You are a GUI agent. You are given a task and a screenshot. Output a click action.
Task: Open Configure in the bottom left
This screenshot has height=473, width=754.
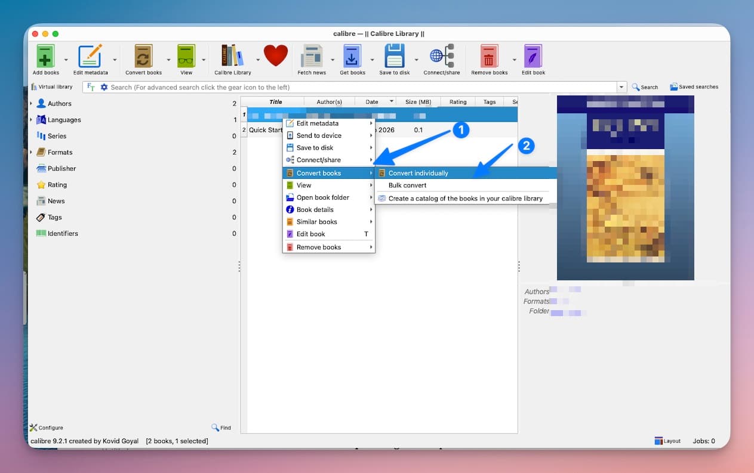coord(47,428)
